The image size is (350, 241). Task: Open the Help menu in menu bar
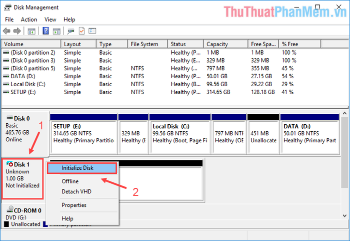point(69,20)
